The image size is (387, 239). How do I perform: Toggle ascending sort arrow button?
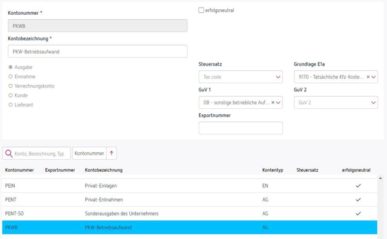(x=111, y=154)
